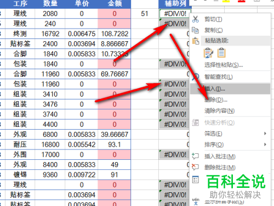Select the #DIV/0! cell in 外围 row
The image size is (274, 206).
pyautogui.click(x=174, y=154)
